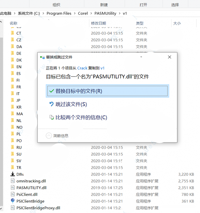Choose Compare info for both files (C)

pos(78,117)
